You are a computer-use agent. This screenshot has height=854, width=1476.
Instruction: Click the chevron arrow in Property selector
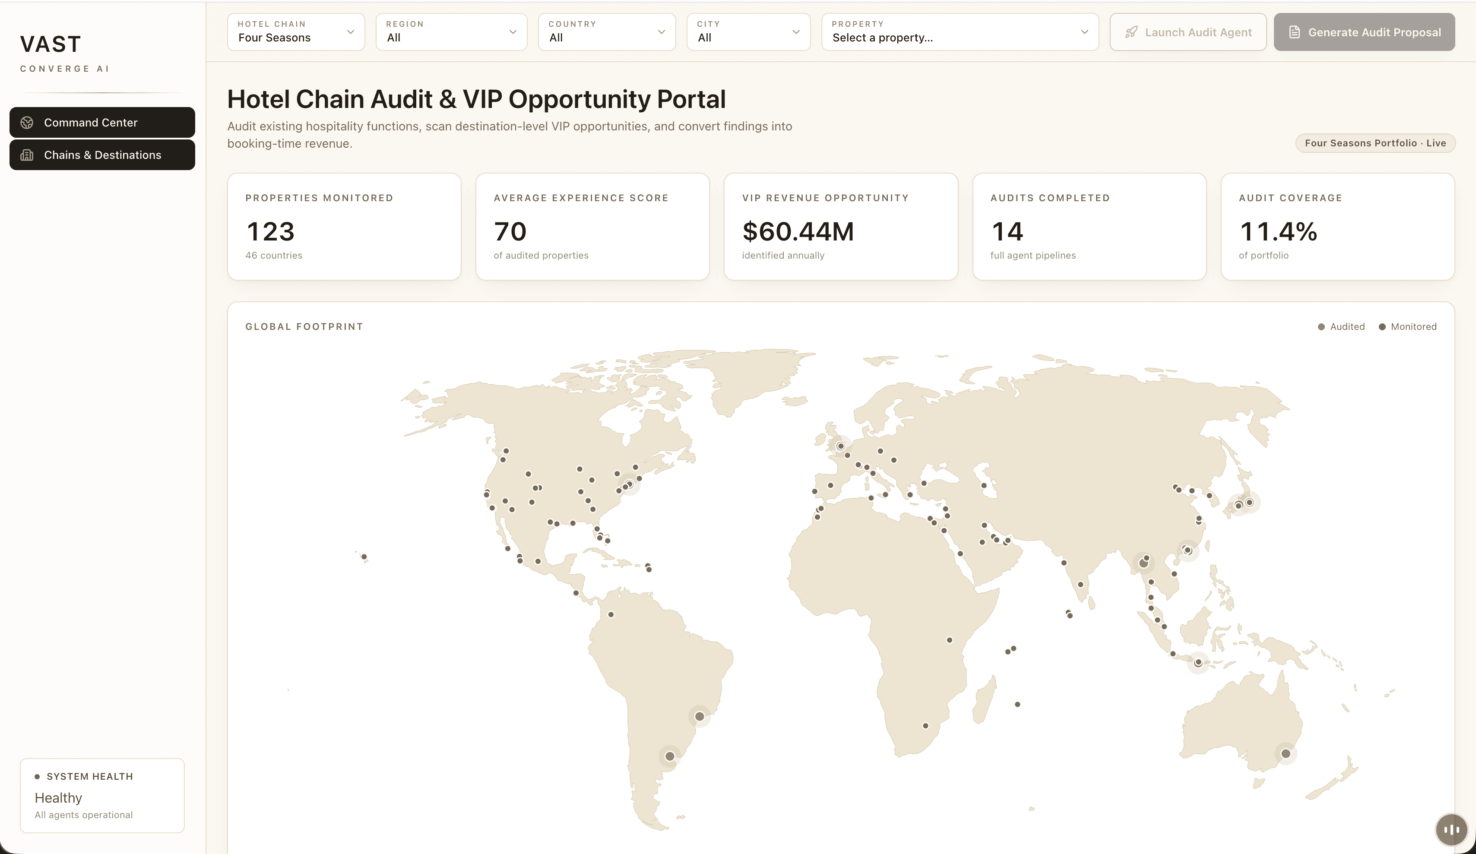1084,32
